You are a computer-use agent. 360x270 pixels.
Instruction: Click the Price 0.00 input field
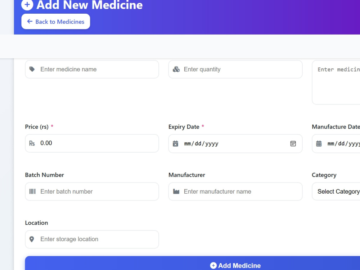coord(92,143)
